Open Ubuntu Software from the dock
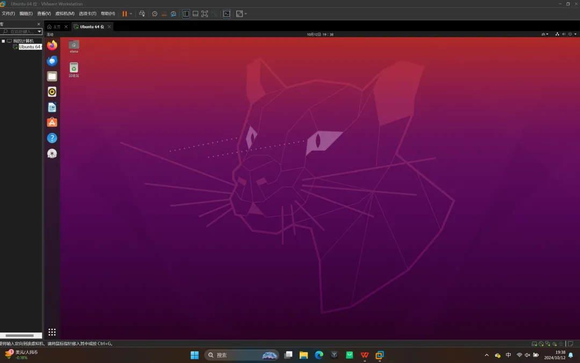 [52, 123]
